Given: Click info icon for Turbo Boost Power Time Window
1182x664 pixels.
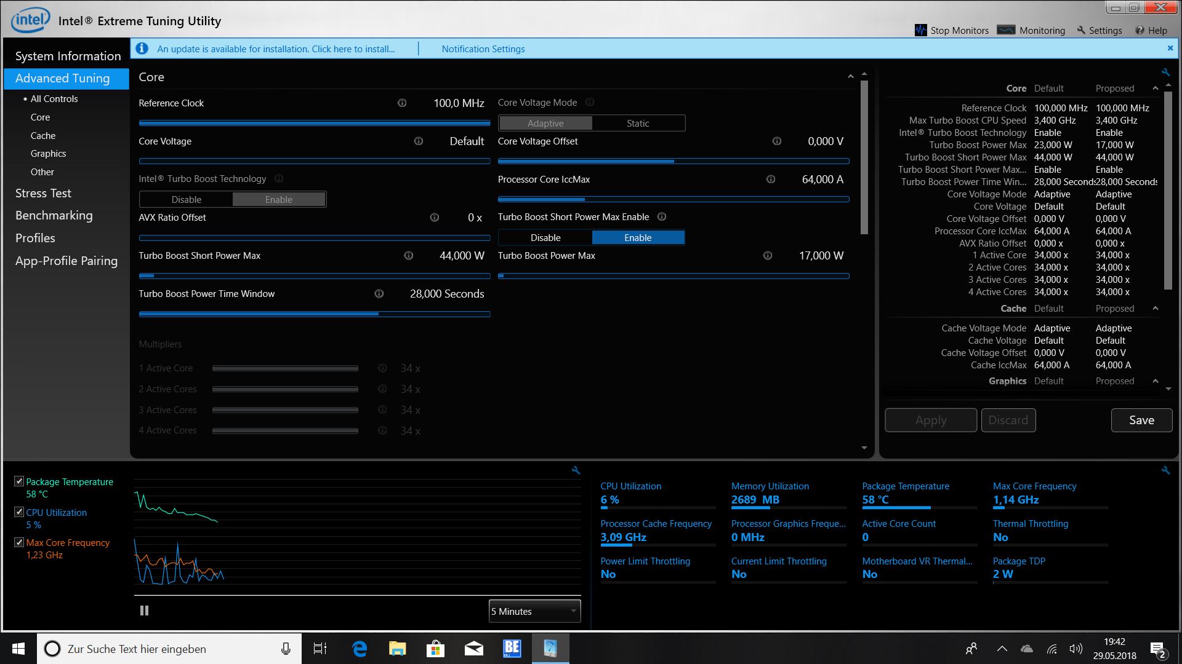Looking at the screenshot, I should coord(379,294).
